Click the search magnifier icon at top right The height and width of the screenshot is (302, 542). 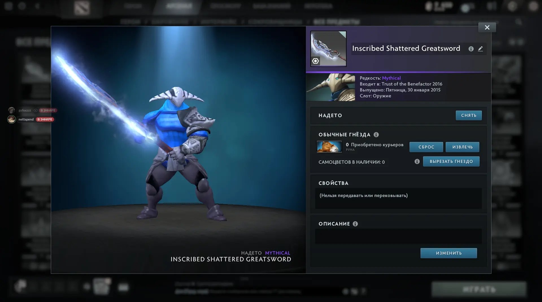coord(519,22)
